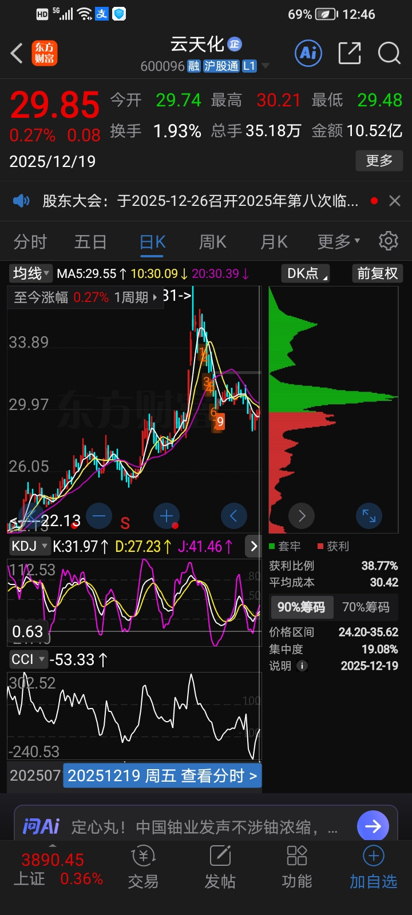
Task: Tap the current price 29.85
Action: 55,106
